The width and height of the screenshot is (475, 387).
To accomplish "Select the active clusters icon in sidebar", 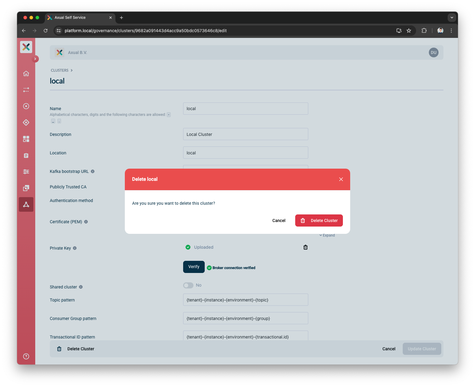I will (x=26, y=204).
